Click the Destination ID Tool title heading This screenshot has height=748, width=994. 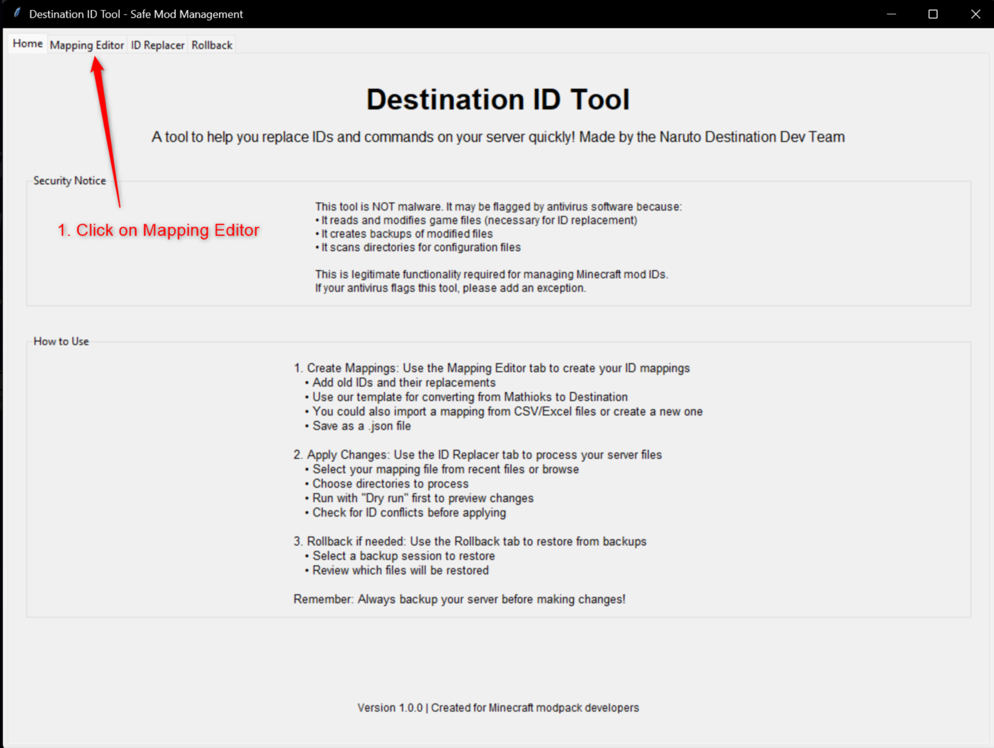point(497,98)
